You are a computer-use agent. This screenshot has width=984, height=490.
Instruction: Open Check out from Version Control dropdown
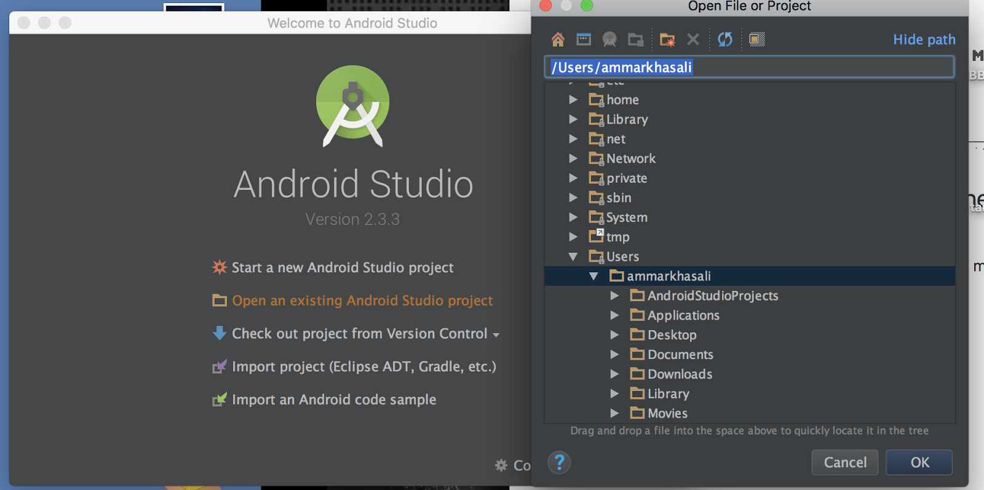coord(496,334)
